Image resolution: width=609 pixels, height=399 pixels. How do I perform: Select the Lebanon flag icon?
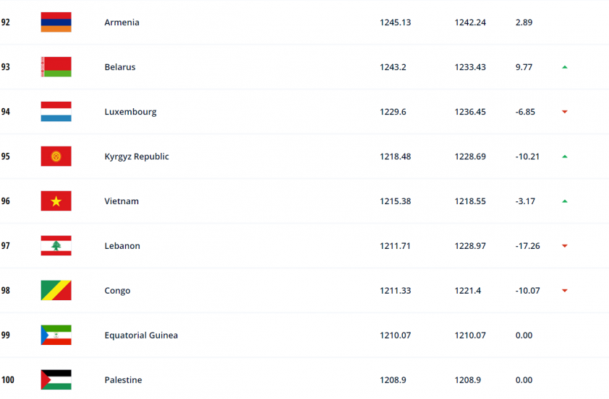[56, 245]
